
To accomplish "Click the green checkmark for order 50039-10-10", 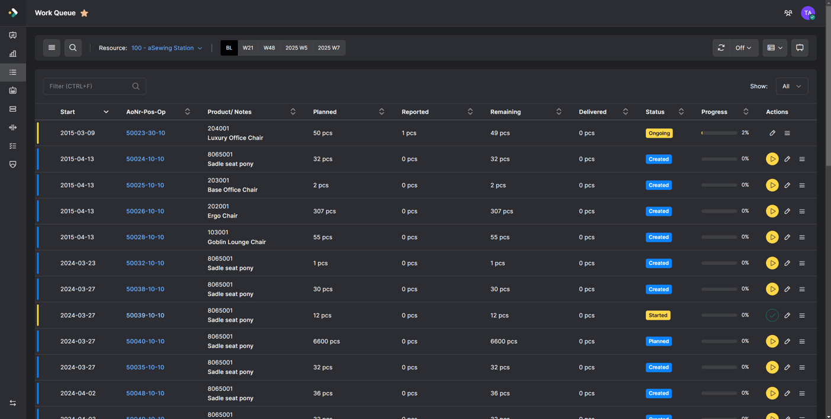I will (x=772, y=315).
